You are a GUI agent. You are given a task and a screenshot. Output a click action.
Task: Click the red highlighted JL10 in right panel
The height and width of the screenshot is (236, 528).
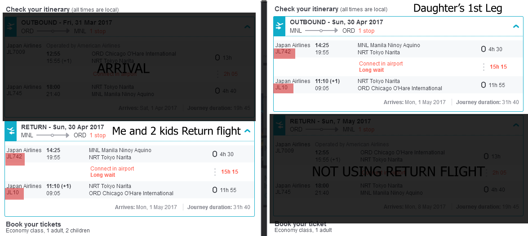point(283,88)
